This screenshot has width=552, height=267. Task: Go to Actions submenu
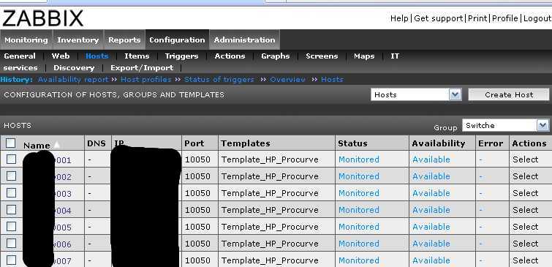pos(230,56)
